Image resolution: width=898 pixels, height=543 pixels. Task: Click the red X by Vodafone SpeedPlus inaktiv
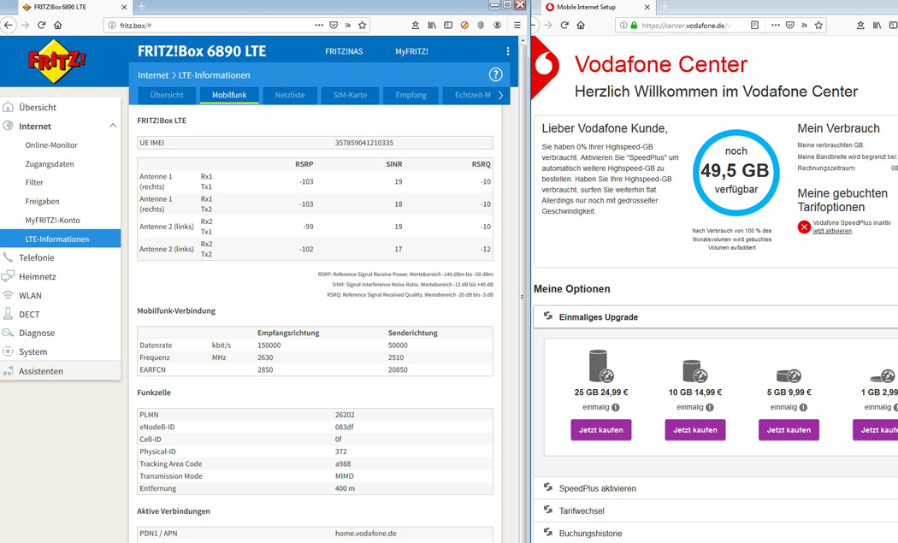[804, 227]
